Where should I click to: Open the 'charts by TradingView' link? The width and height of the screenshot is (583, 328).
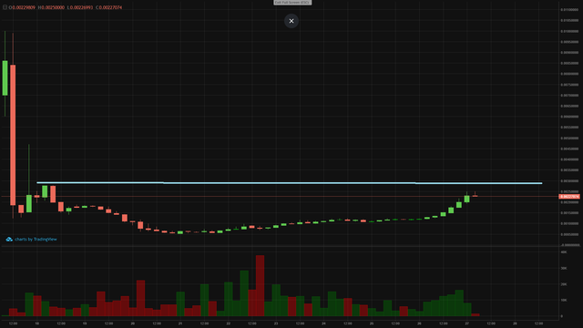tap(36, 239)
